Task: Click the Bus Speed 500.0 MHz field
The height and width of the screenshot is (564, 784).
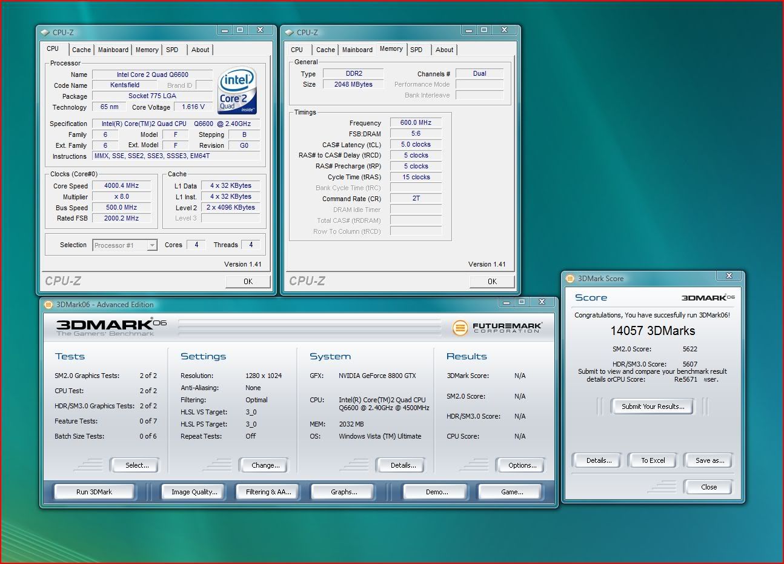Action: coord(121,207)
